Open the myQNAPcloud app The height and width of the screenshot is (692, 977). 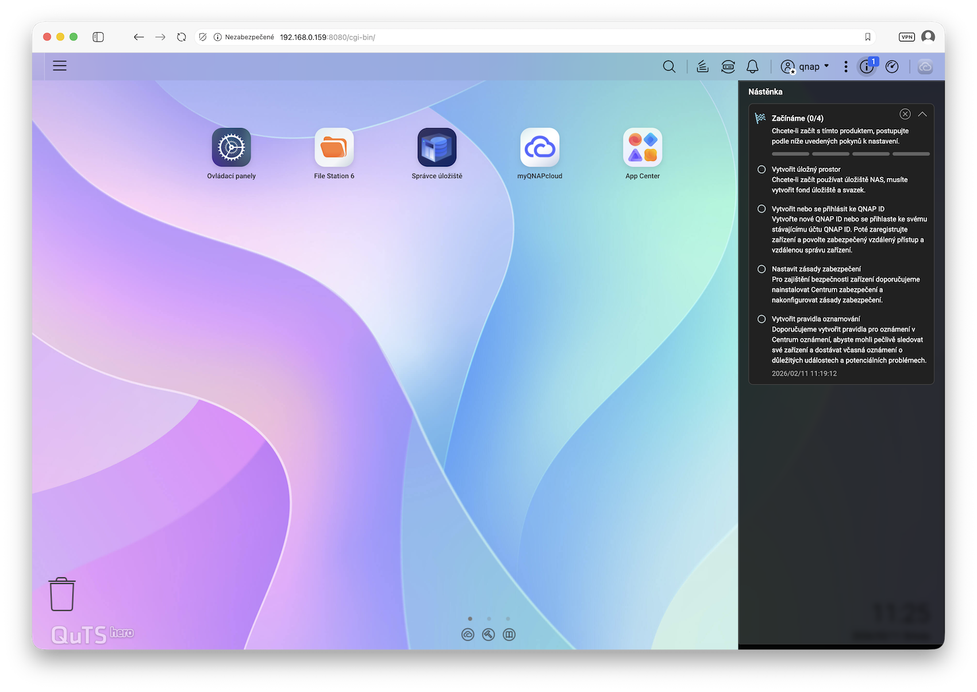tap(540, 148)
